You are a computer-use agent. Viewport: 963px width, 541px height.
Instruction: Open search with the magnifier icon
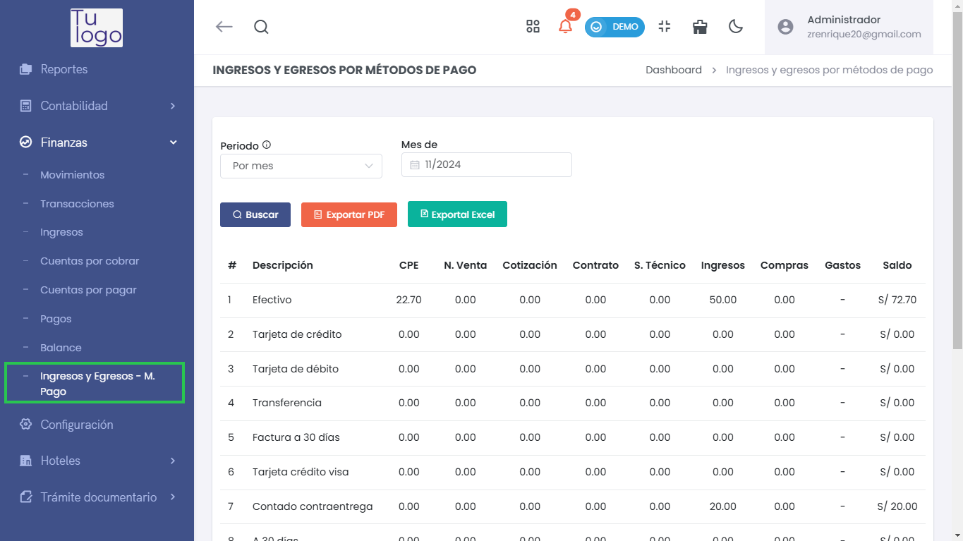[x=261, y=27]
